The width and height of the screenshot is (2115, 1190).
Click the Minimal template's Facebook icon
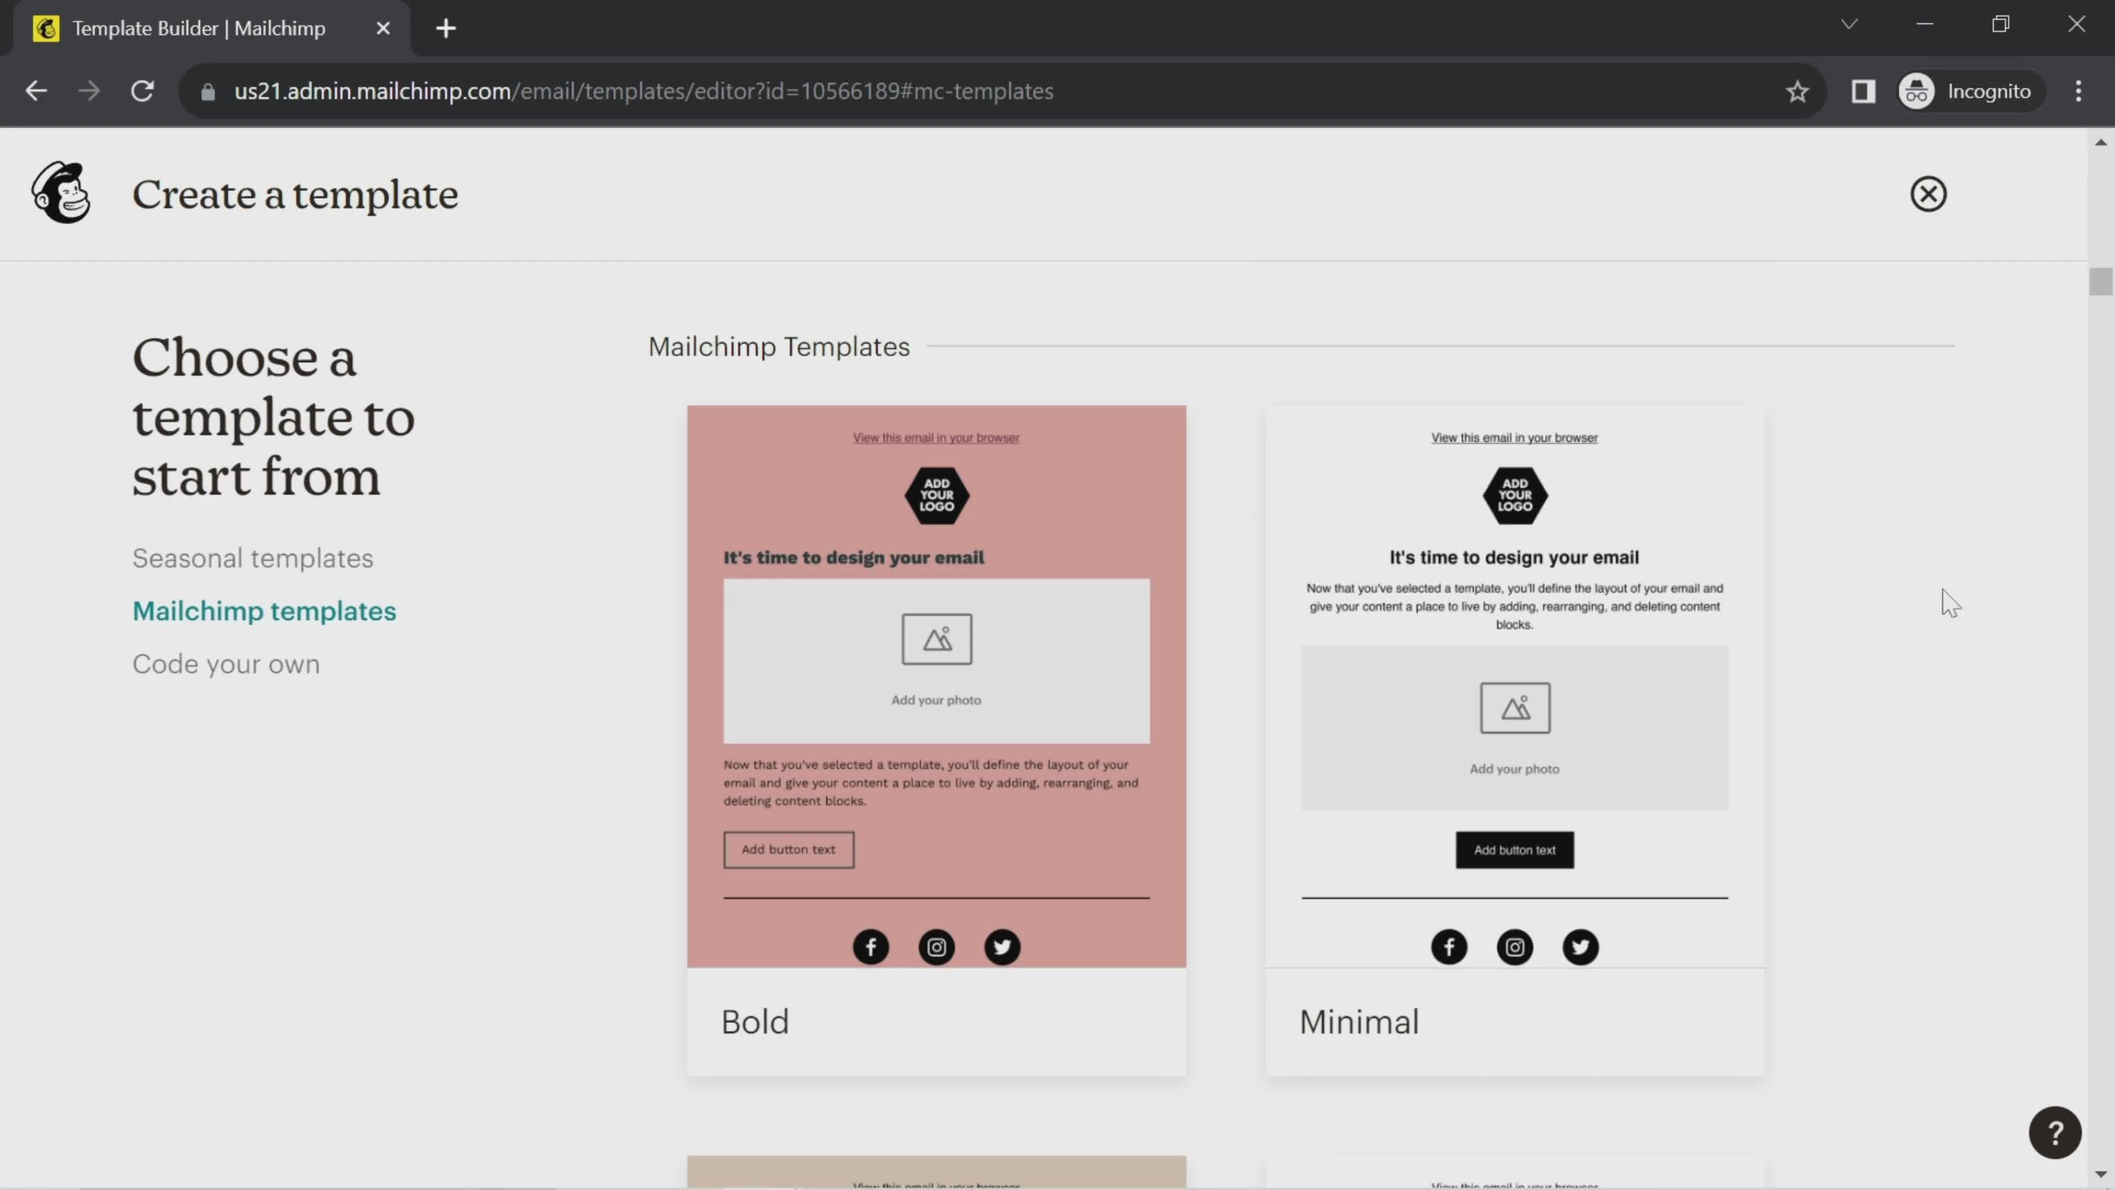pyautogui.click(x=1449, y=947)
